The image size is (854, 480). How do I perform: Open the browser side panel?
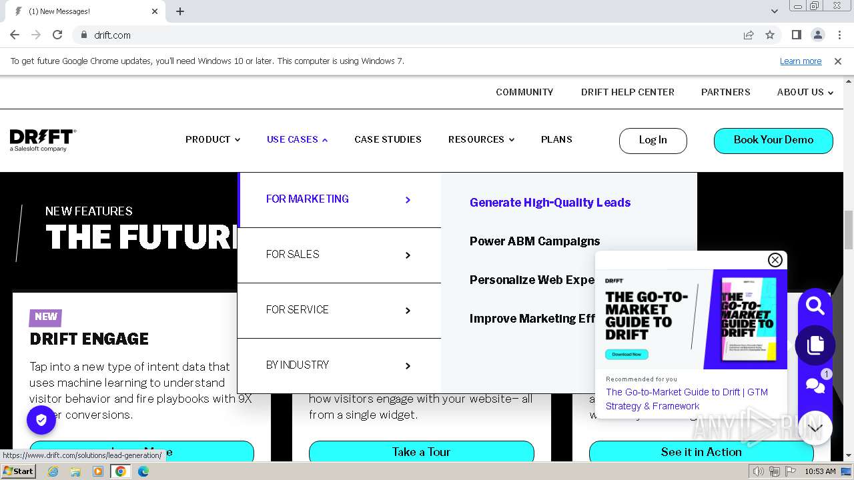tap(796, 35)
